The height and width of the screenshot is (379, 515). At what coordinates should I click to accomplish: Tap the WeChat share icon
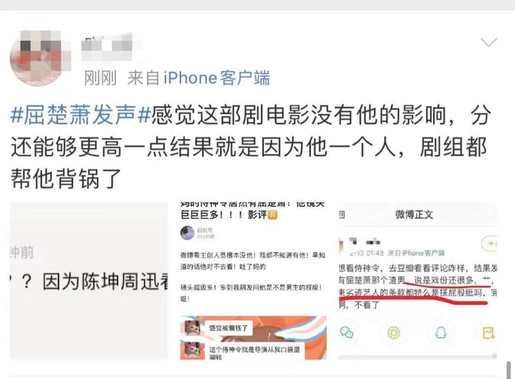[x=347, y=332]
